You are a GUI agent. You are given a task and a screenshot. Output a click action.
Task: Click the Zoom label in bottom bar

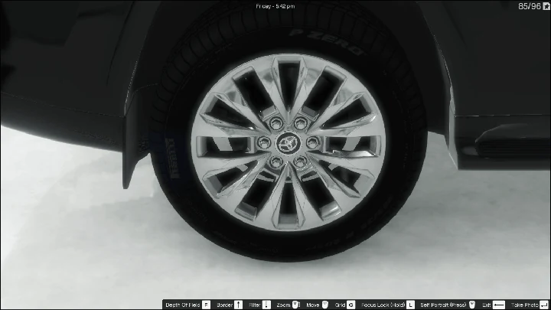283,305
